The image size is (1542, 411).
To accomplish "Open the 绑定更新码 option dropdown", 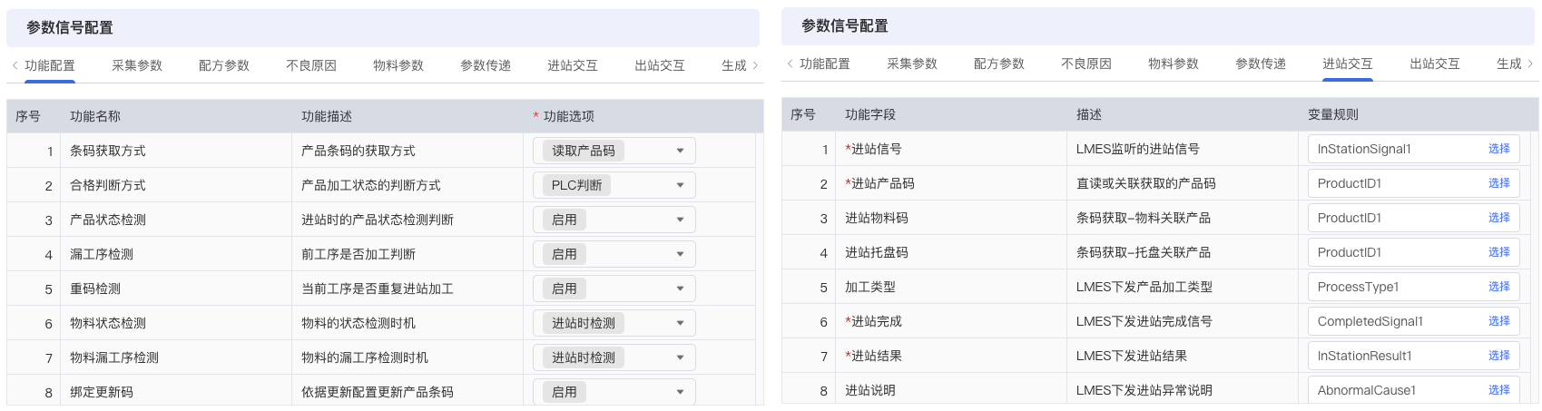I will [614, 392].
